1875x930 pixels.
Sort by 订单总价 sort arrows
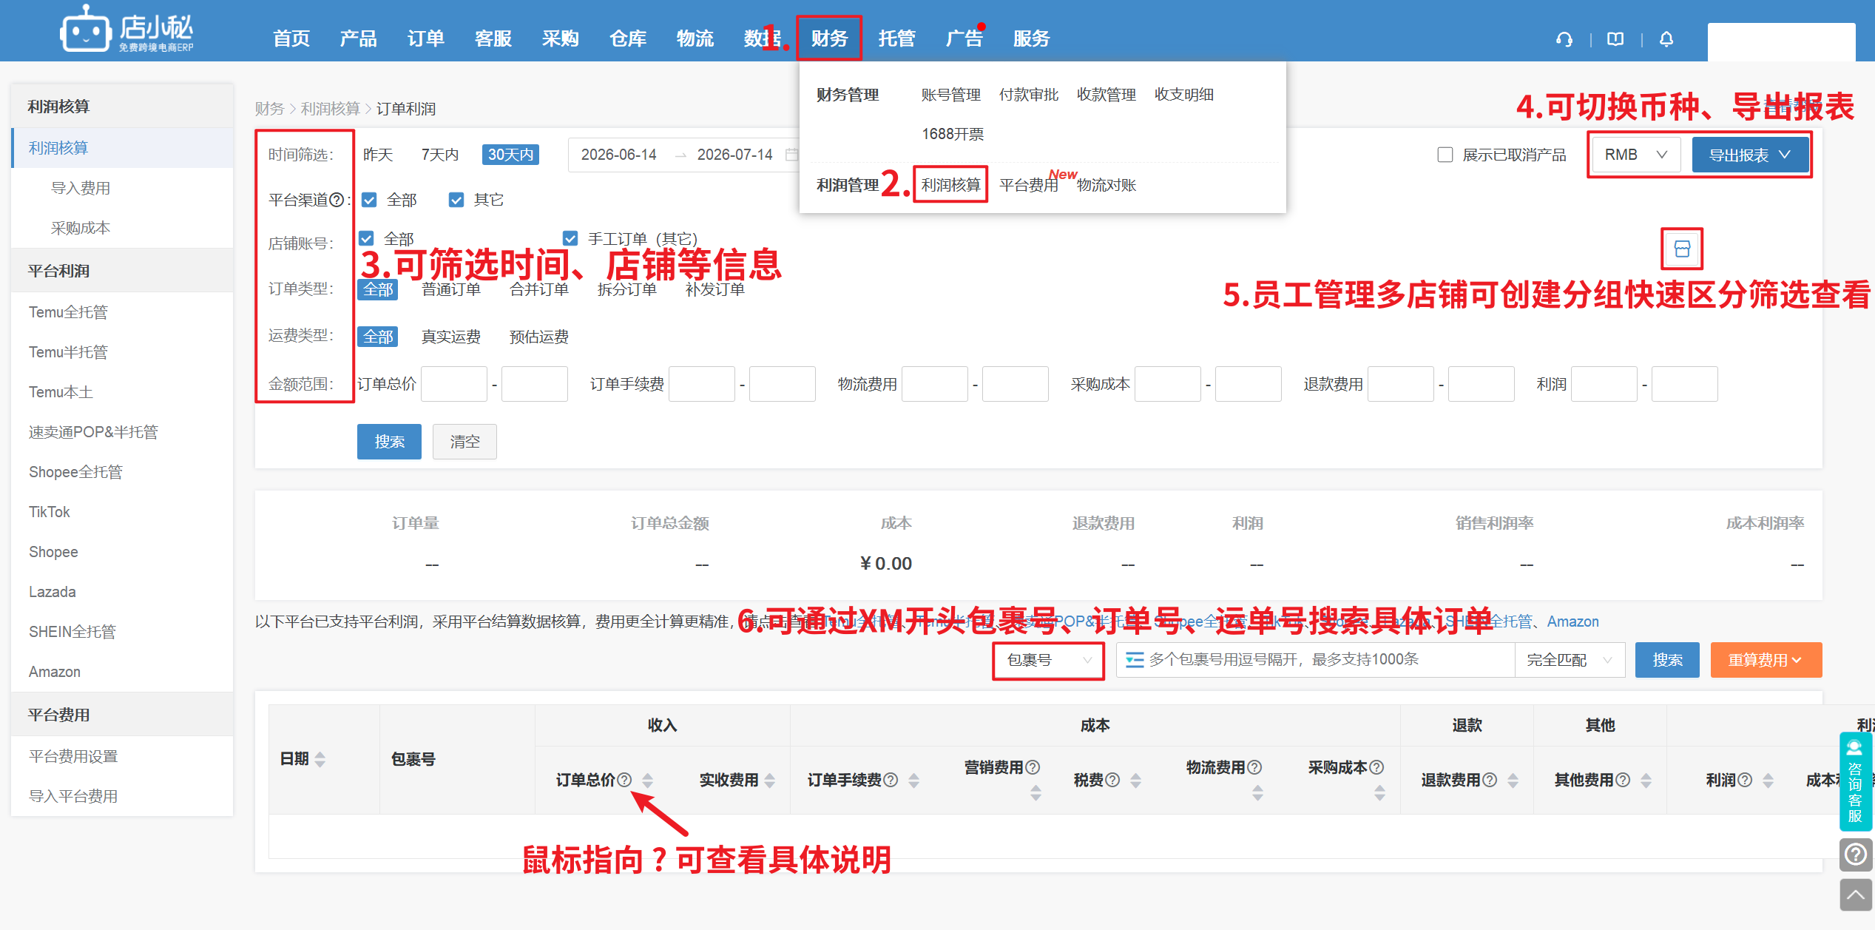click(x=648, y=780)
